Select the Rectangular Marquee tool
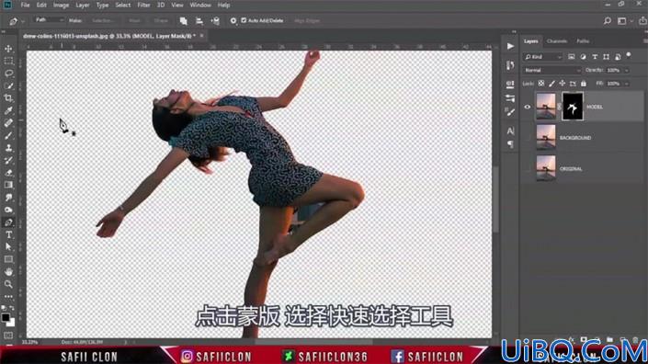Screen dimensions: 648x364 (8, 62)
